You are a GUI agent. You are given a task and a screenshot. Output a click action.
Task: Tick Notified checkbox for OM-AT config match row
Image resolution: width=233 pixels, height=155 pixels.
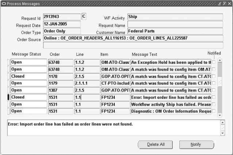coord(214,69)
